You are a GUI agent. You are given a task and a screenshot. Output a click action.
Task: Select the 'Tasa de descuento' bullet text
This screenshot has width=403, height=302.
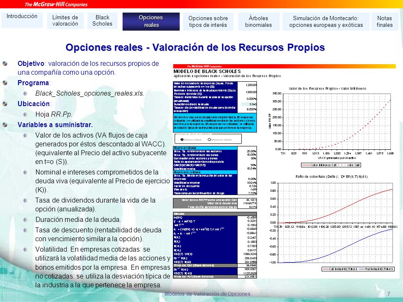point(98,234)
